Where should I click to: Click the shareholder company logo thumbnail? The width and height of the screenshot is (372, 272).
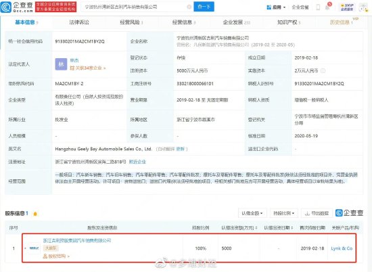[34, 248]
